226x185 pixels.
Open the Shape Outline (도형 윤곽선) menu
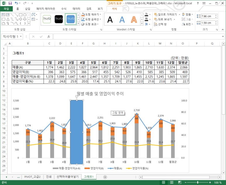point(92,19)
